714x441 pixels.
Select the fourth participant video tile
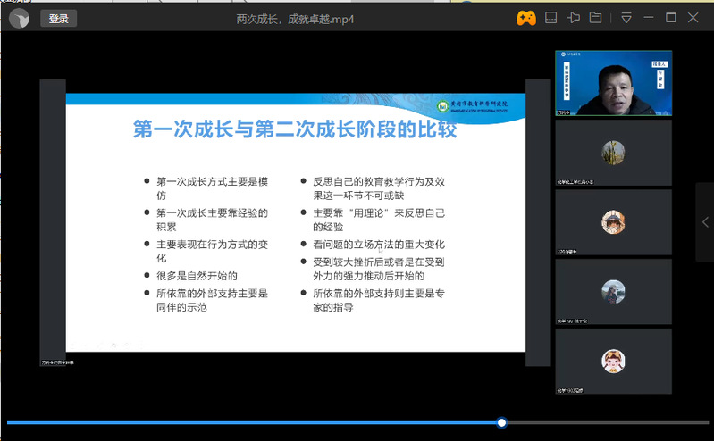[613, 291]
